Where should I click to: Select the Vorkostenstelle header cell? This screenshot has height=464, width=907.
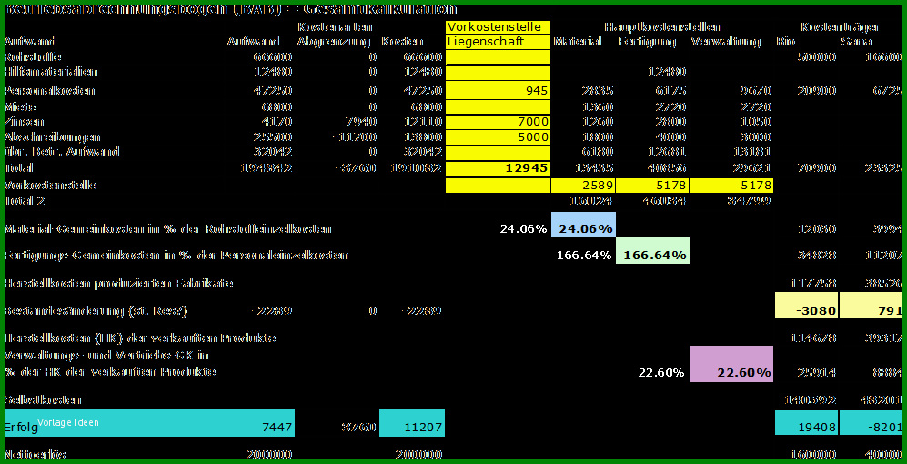tap(498, 27)
